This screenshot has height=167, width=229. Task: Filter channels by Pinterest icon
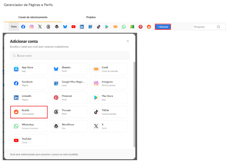pyautogui.click(x=140, y=27)
